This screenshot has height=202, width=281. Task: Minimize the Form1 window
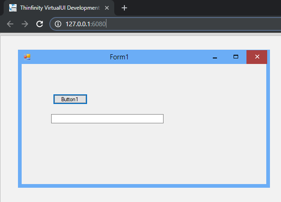pyautogui.click(x=215, y=57)
